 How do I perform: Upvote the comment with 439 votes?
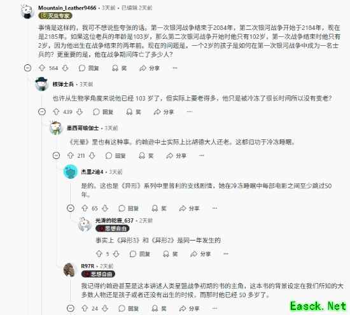[x=56, y=111]
